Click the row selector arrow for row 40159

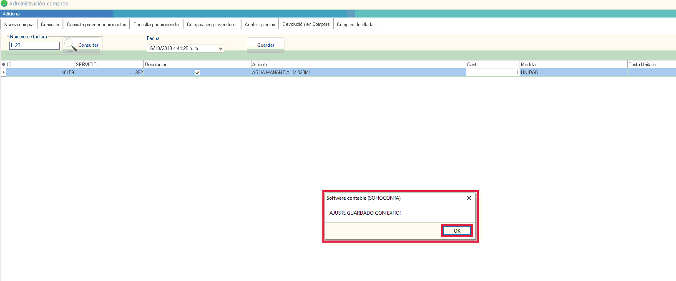4,73
